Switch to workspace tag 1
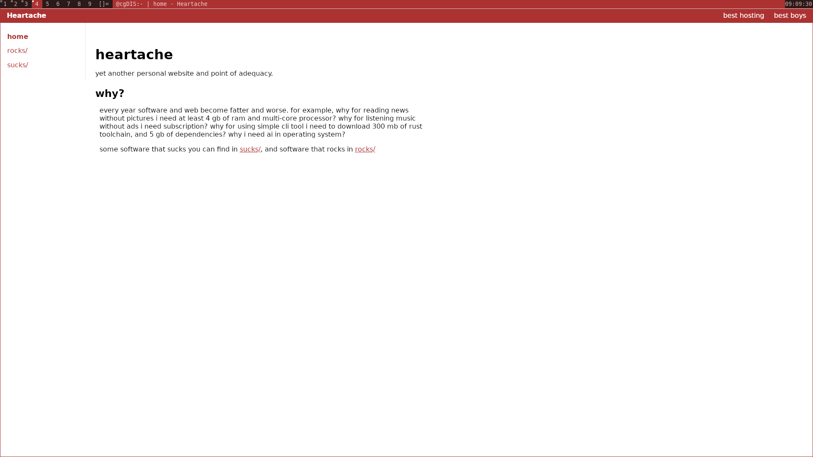 5,4
